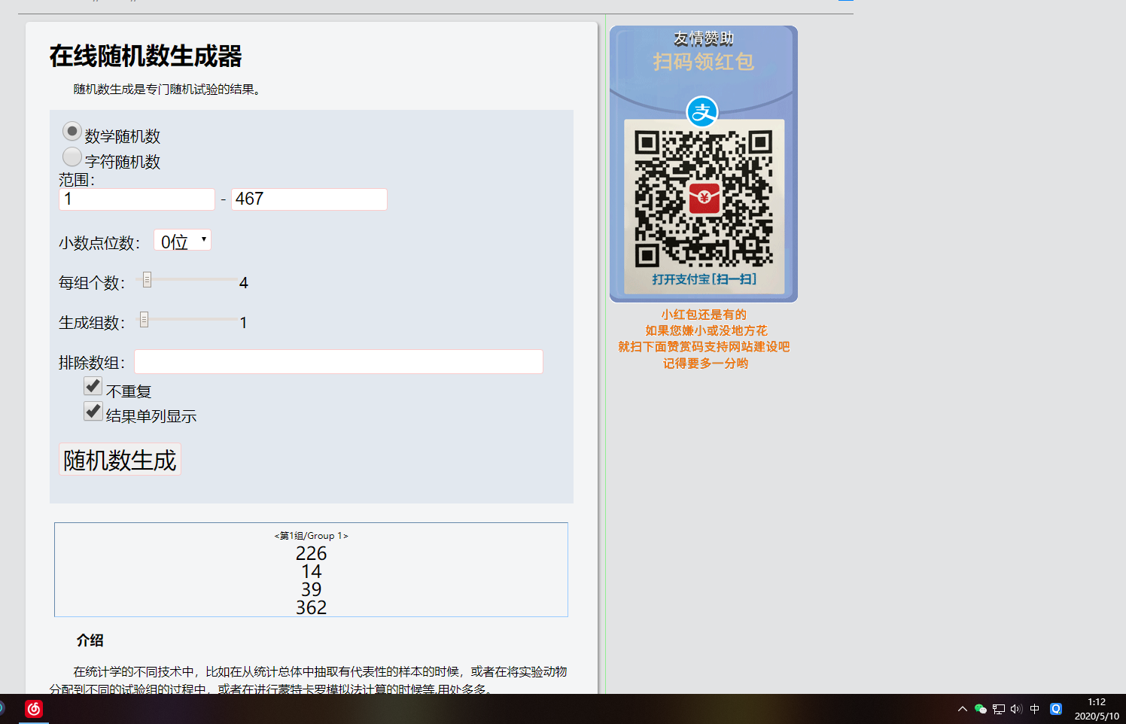Focus the range maximum field containing 467
1126x724 pixels.
coord(309,199)
